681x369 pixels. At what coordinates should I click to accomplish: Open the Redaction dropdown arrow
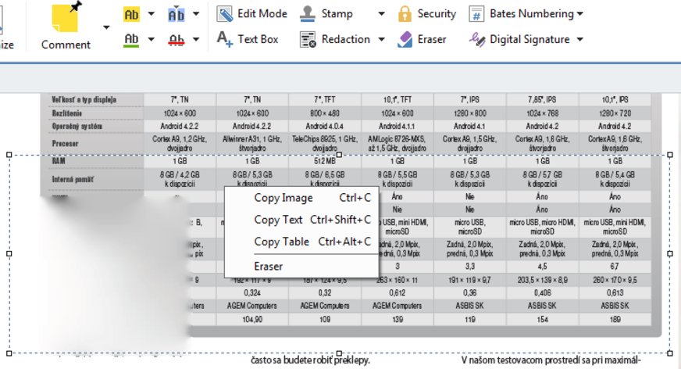point(382,39)
